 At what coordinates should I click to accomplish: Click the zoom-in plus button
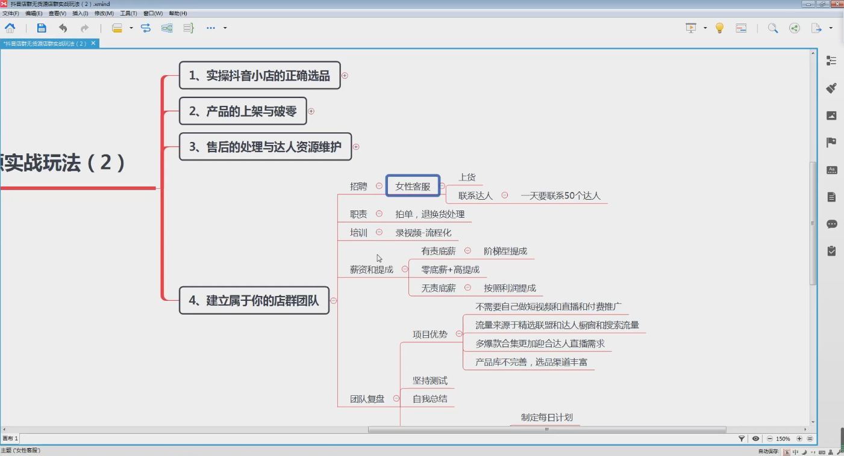[799, 439]
